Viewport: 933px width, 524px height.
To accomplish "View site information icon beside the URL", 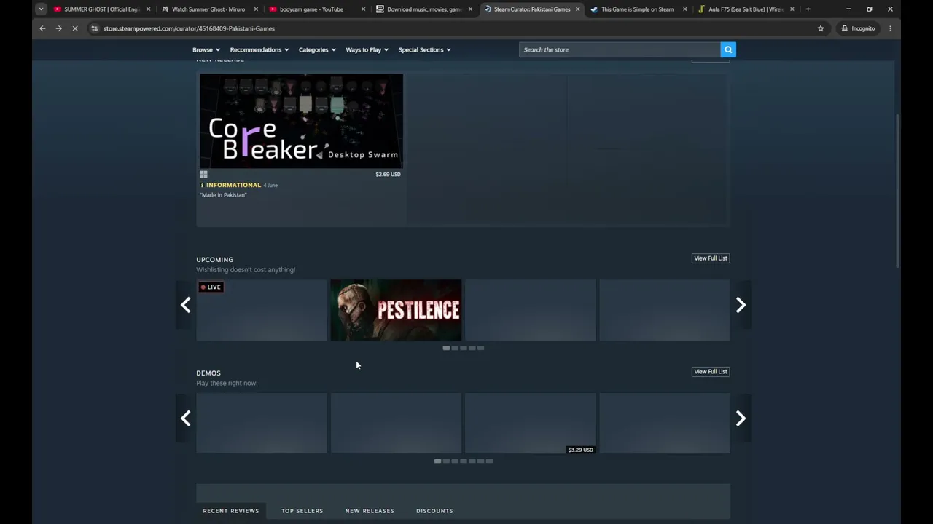I will [94, 28].
